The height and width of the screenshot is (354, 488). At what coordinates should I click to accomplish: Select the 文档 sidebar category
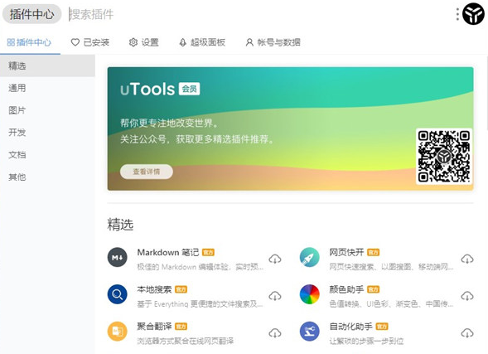point(47,155)
